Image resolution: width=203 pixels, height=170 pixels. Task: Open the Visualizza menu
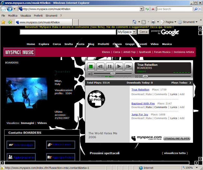tap(26, 16)
